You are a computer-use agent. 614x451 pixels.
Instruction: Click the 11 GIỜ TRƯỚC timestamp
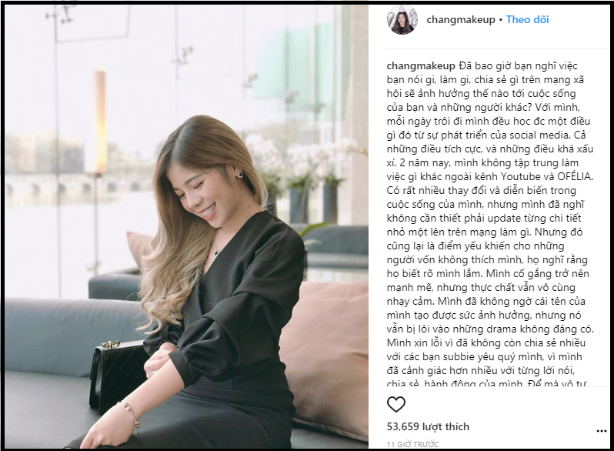click(412, 444)
